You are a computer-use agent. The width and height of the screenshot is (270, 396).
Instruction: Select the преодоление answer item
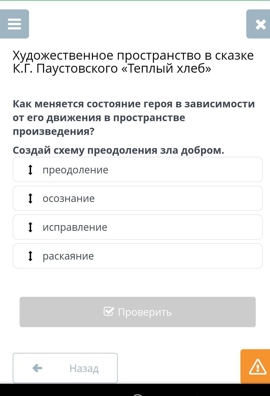(x=138, y=170)
